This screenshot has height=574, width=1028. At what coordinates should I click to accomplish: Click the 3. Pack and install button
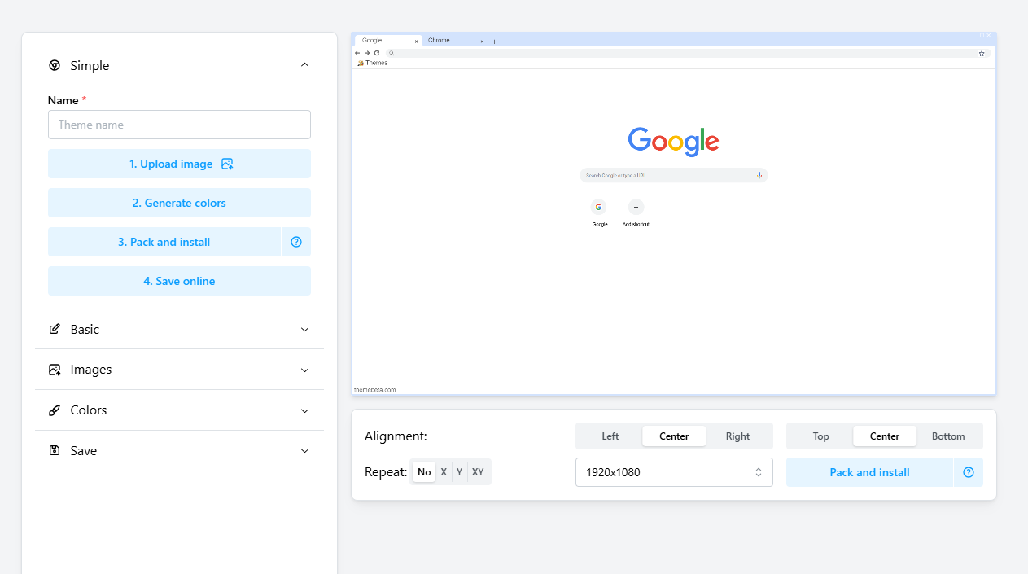164,242
